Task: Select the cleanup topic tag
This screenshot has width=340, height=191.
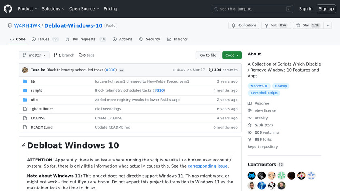Action: click(280, 86)
